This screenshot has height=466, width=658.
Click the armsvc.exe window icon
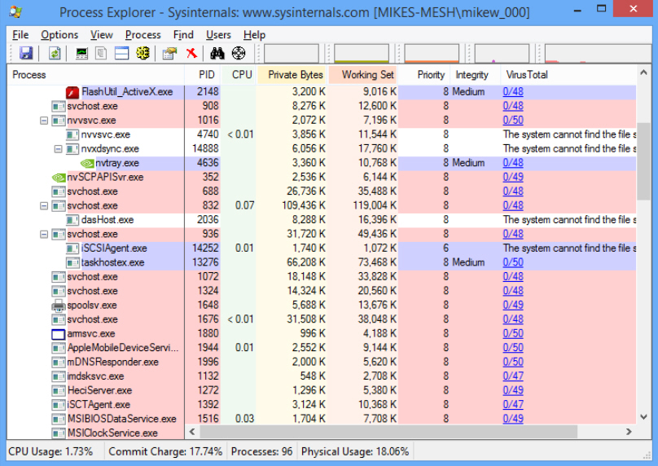coord(59,334)
